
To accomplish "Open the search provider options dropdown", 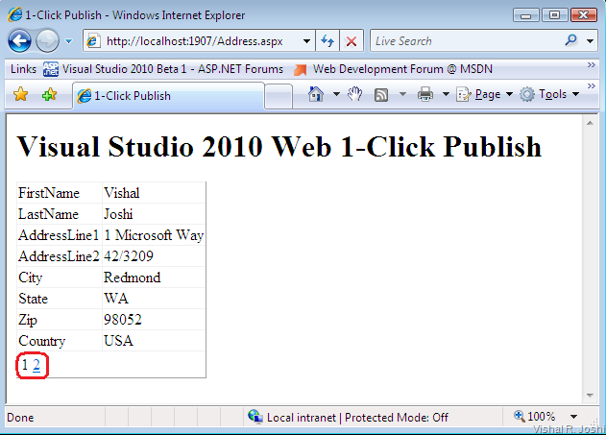I will pyautogui.click(x=591, y=41).
